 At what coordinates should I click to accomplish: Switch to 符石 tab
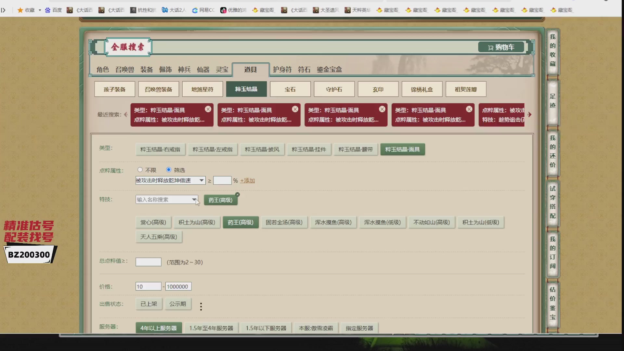(304, 70)
